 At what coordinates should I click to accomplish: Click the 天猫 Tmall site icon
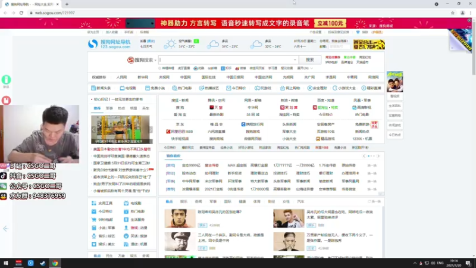coord(212,108)
